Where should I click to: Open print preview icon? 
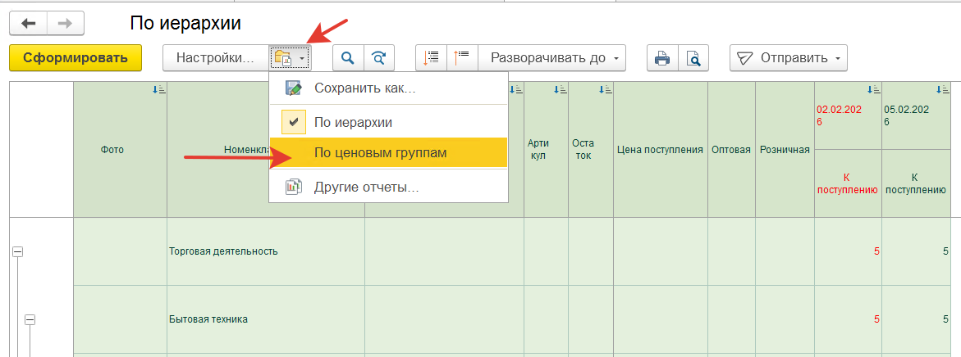tap(693, 58)
